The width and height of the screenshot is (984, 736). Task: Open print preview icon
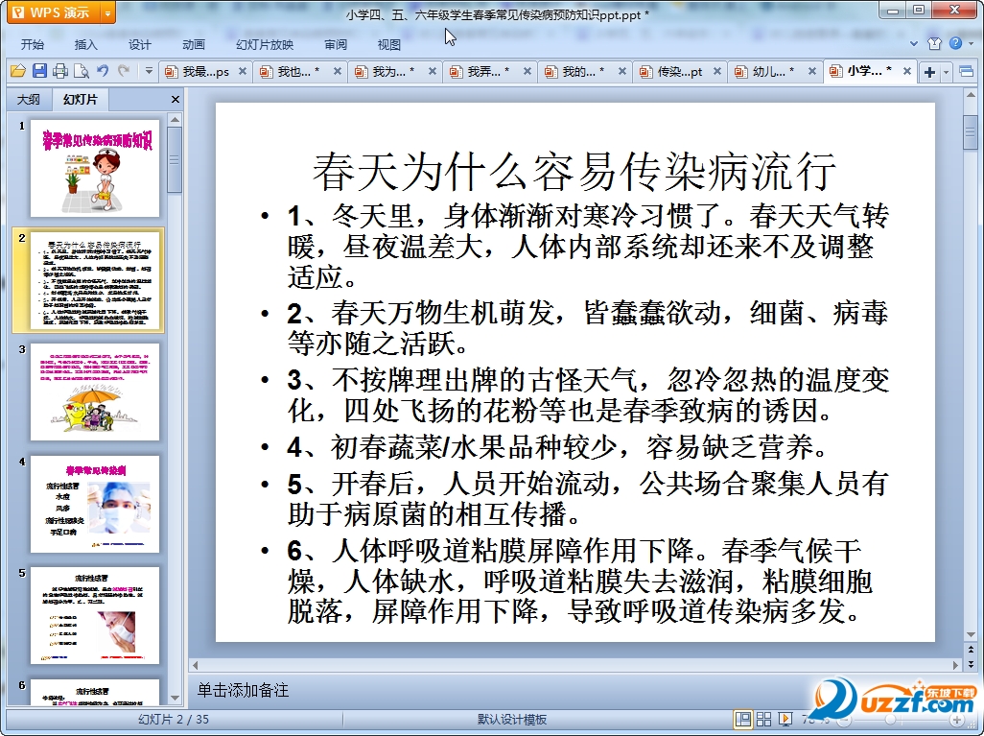point(81,72)
